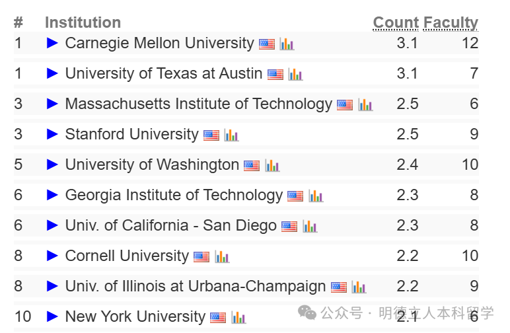Select the University of Washington institution name
The image size is (510, 333).
click(x=152, y=165)
